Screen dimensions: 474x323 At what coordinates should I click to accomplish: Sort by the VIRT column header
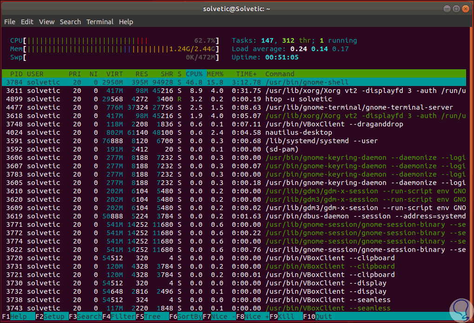click(114, 74)
